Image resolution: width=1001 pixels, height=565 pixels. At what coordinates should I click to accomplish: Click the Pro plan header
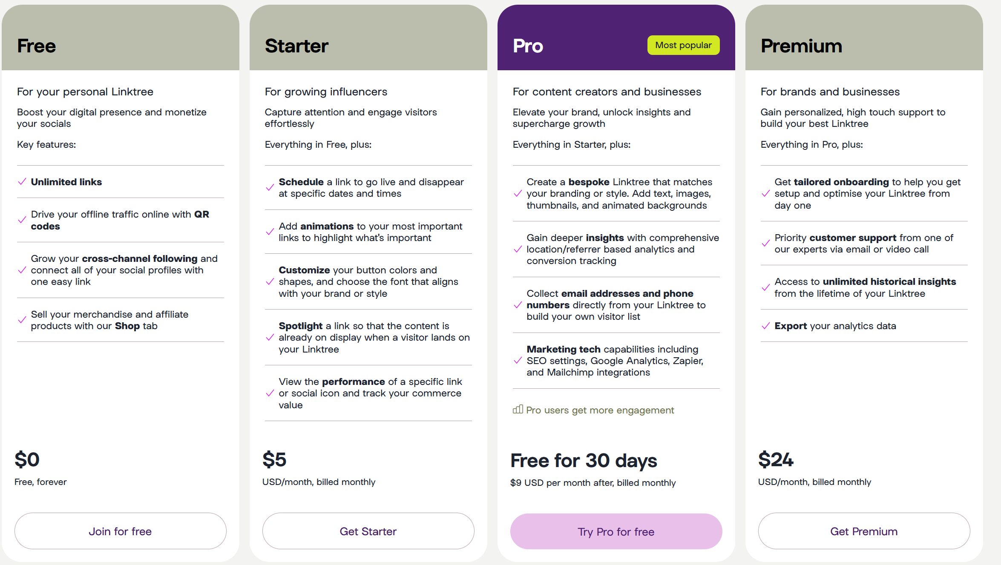pos(528,46)
